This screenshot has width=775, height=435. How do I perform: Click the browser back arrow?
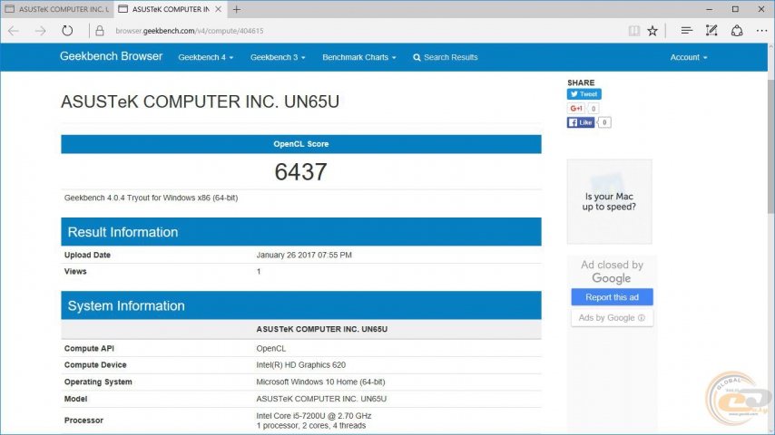14,31
